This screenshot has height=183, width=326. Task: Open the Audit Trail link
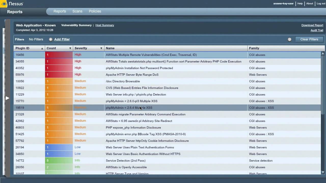pyautogui.click(x=317, y=30)
